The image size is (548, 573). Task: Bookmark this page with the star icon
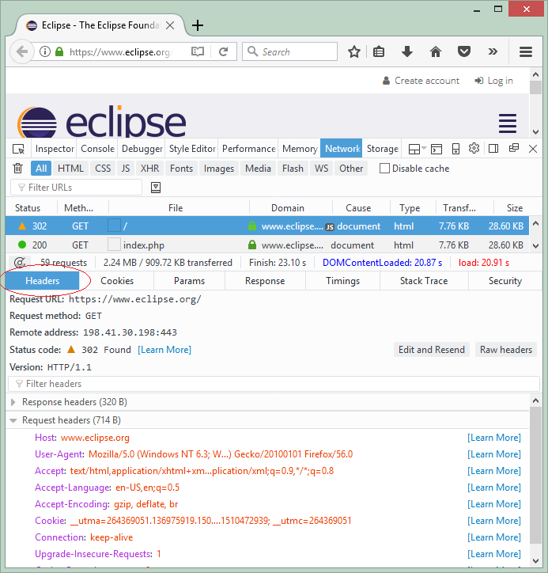coord(354,51)
